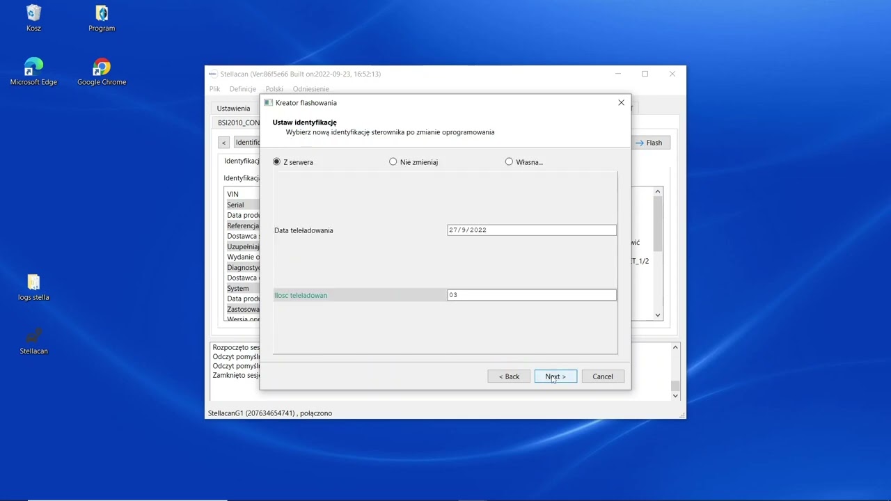Click log panel scrollbar down arrow
Screen dimensions: 891x501
(675, 395)
